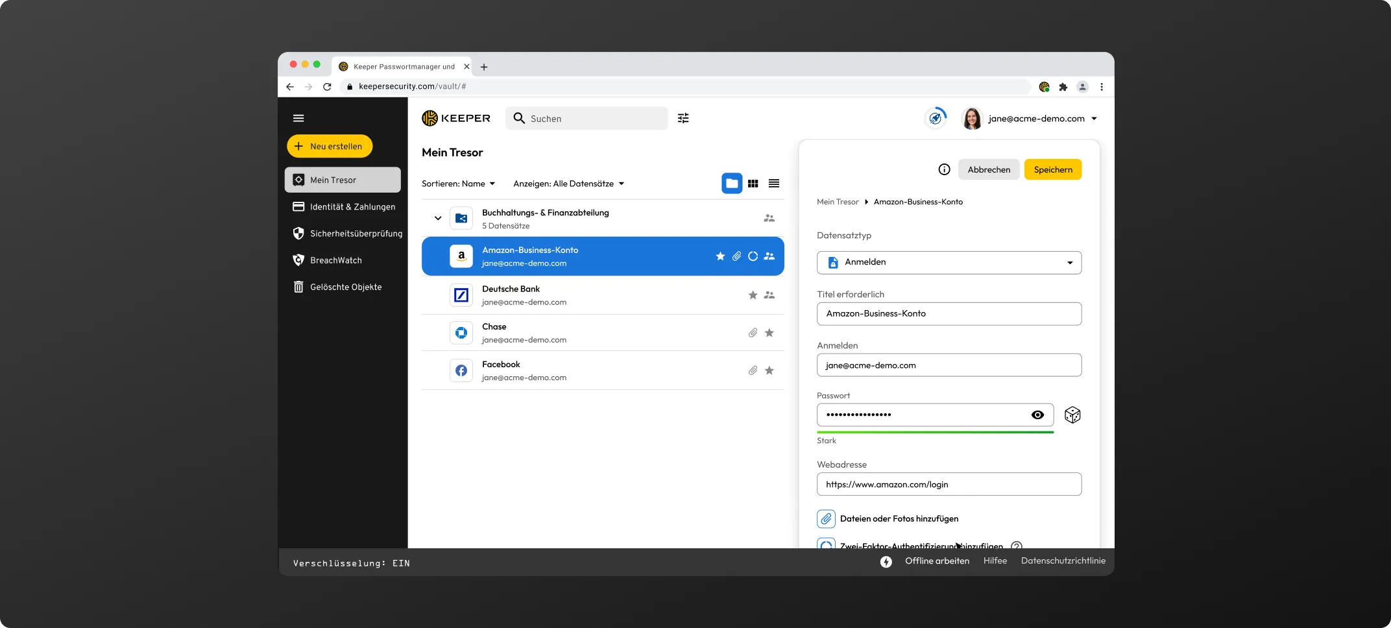1391x628 pixels.
Task: Click two-factor circle icon on Amazon row
Action: [x=753, y=256]
